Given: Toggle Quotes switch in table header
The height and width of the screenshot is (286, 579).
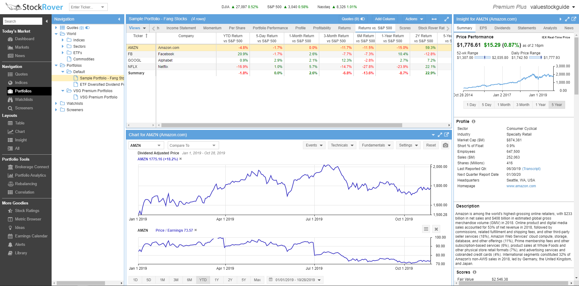Looking at the screenshot, I should point(363,19).
